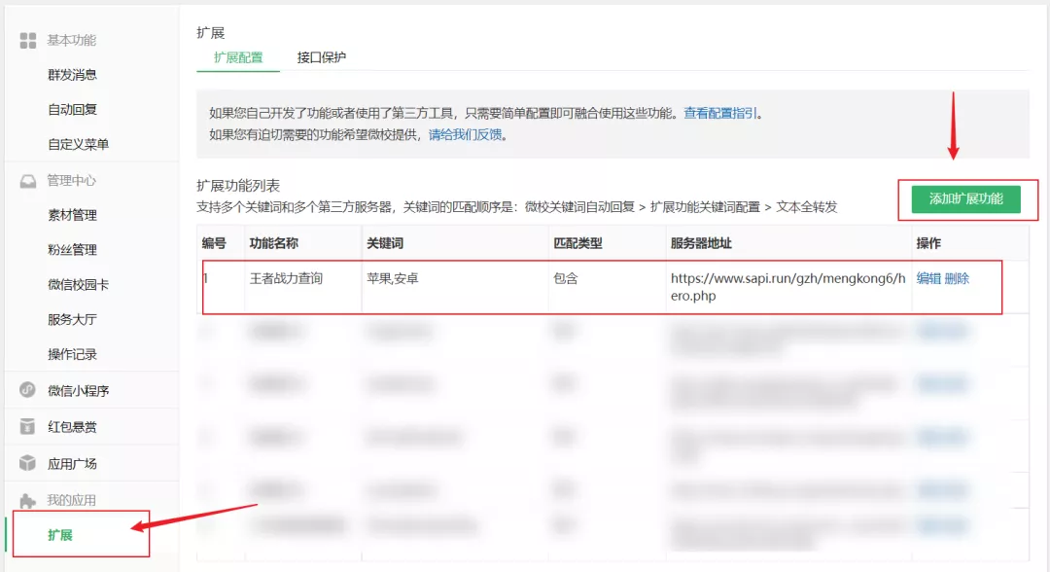Image resolution: width=1050 pixels, height=572 pixels.
Task: Open the 请给我们反馈 link
Action: 466,134
